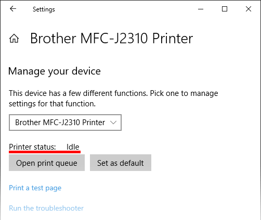Click the Manage your device heading
Image resolution: width=261 pixels, height=220 pixels.
[55, 71]
